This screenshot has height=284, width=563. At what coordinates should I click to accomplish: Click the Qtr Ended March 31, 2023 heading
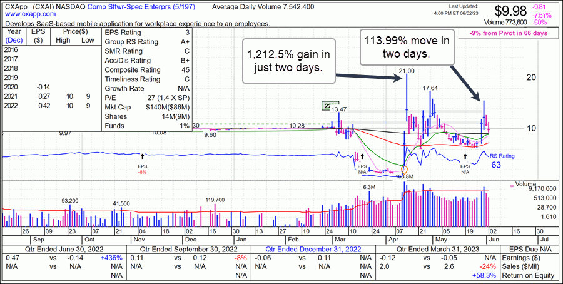tap(437, 249)
